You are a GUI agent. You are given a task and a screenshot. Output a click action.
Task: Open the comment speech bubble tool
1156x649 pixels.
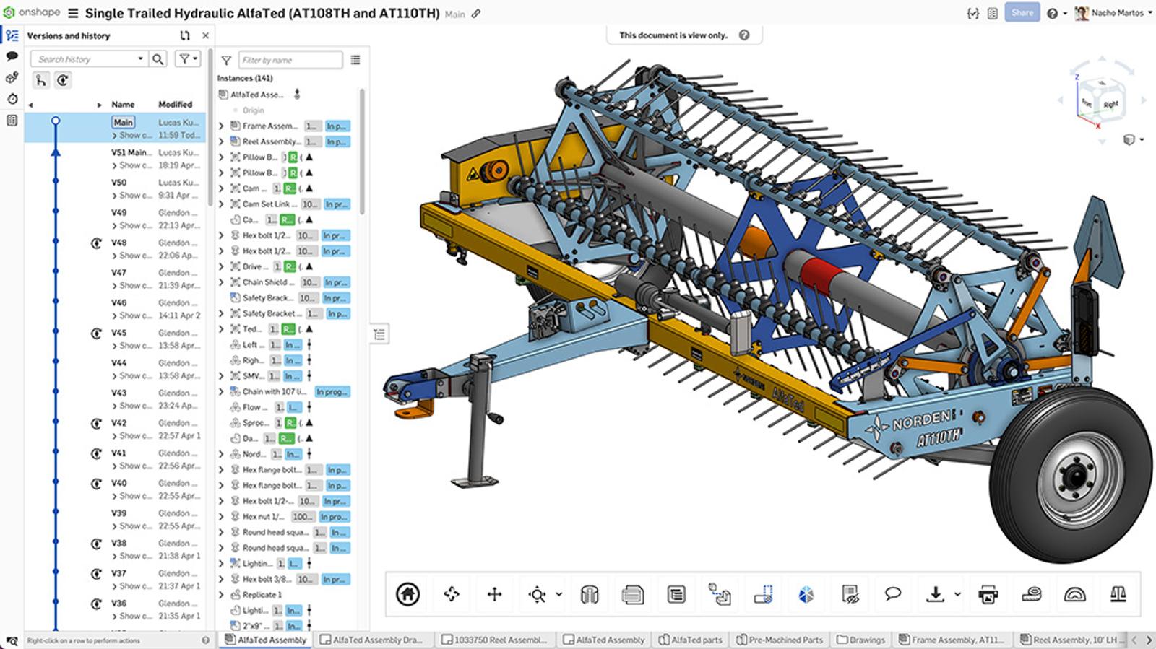coord(893,593)
